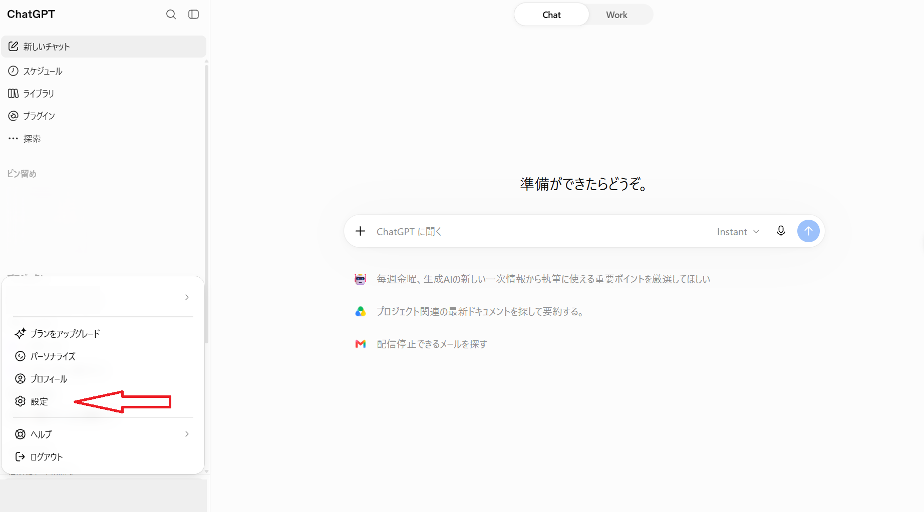Click the plugin icon next to プラグイン
This screenshot has height=512, width=924.
point(14,116)
